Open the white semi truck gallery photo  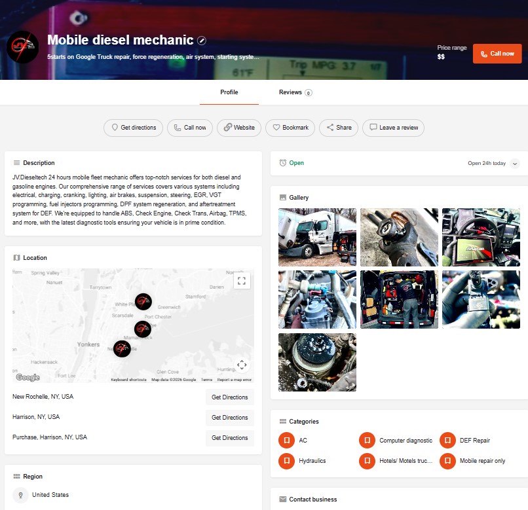coord(317,237)
